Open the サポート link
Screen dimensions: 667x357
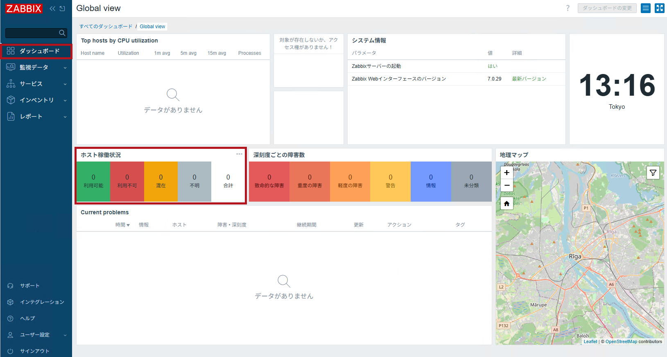coord(30,286)
